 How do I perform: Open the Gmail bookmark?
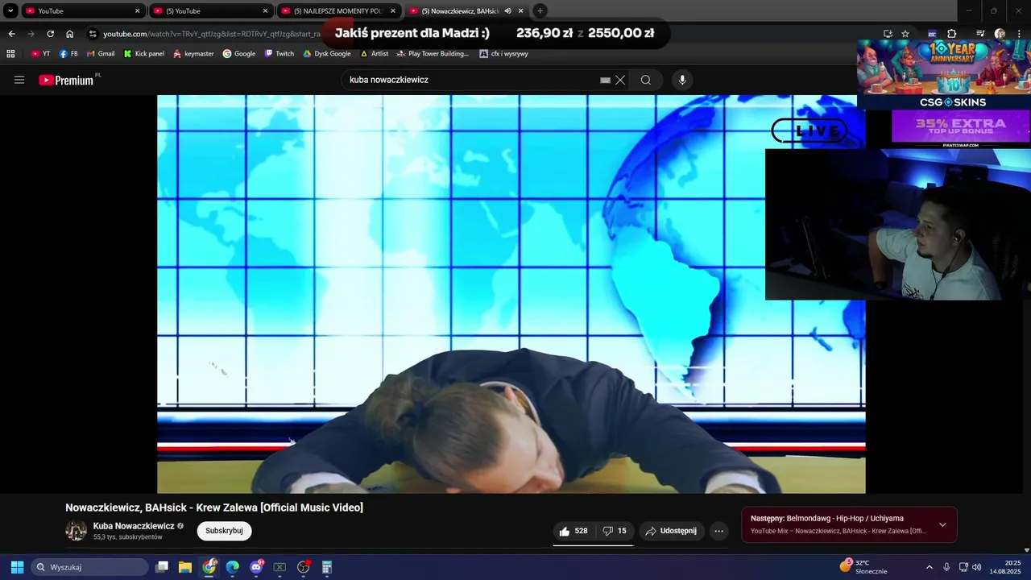tap(100, 54)
